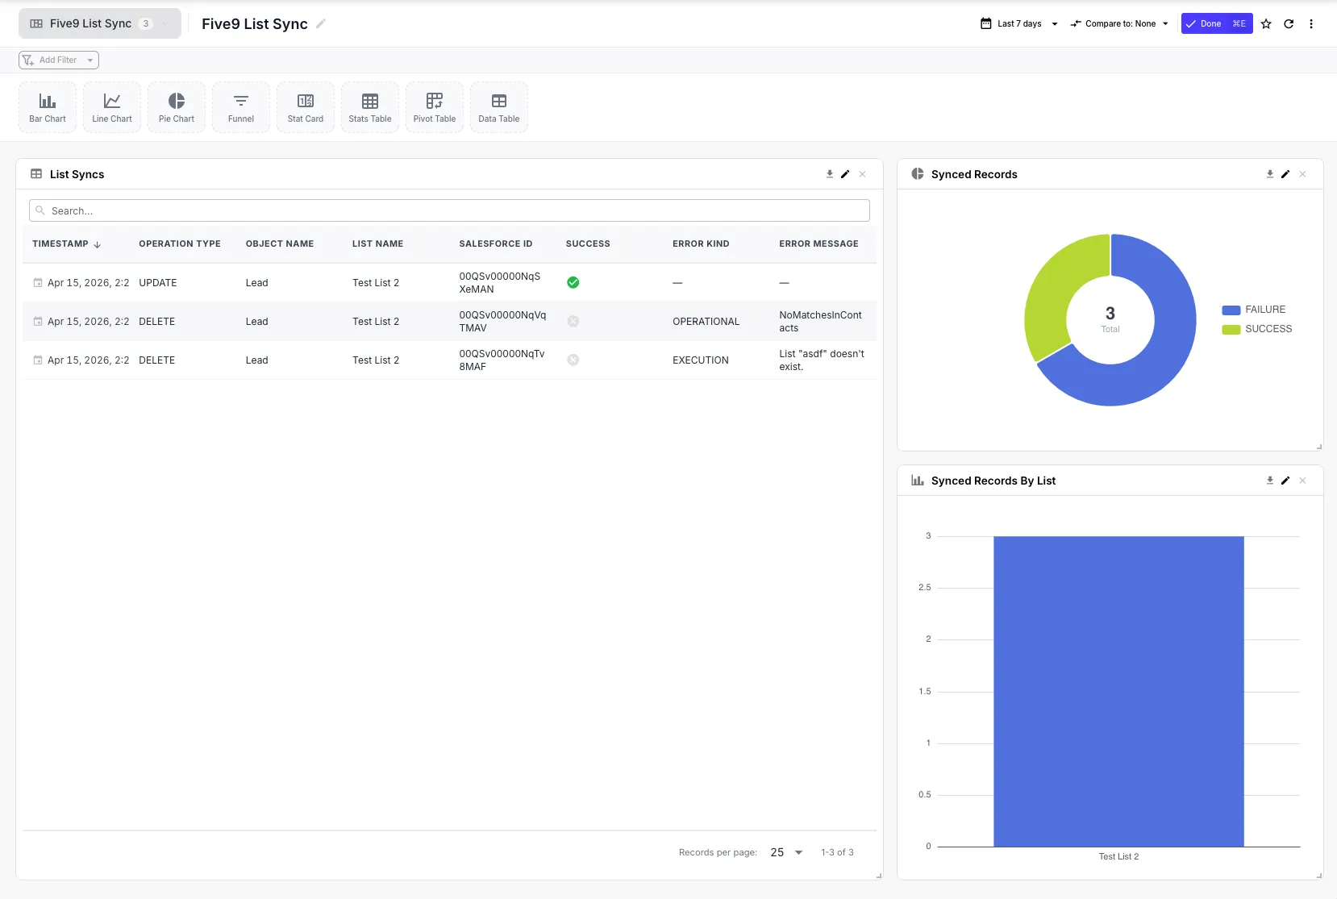Viewport: 1337px width, 899px height.
Task: Click failed status icon in EXECUTION row
Action: pyautogui.click(x=573, y=360)
